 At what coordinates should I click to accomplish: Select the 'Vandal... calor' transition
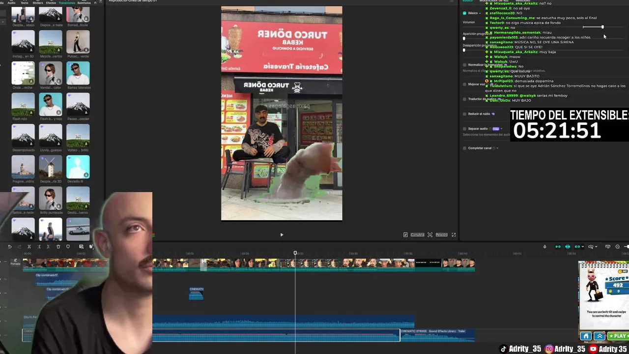51,73
